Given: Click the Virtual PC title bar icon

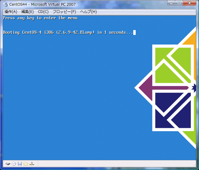Looking at the screenshot, I should pos(5,4).
